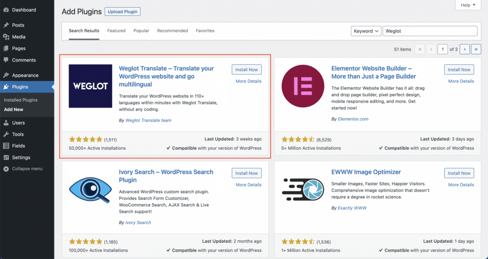This screenshot has width=488, height=259.
Task: Open the Weglot Translate plugin title link
Action: pos(166,76)
